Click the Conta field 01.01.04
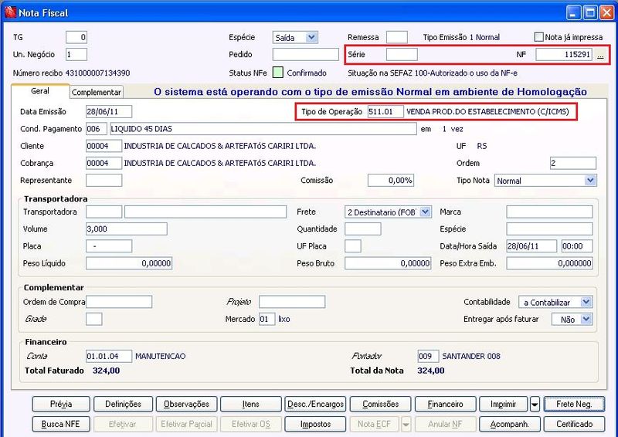Image resolution: width=618 pixels, height=437 pixels. (x=109, y=356)
